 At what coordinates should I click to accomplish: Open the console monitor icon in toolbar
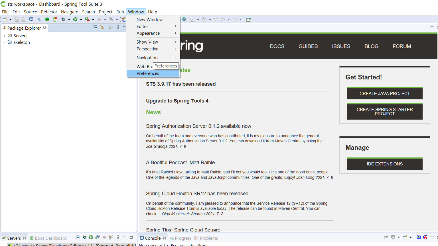tap(31, 19)
